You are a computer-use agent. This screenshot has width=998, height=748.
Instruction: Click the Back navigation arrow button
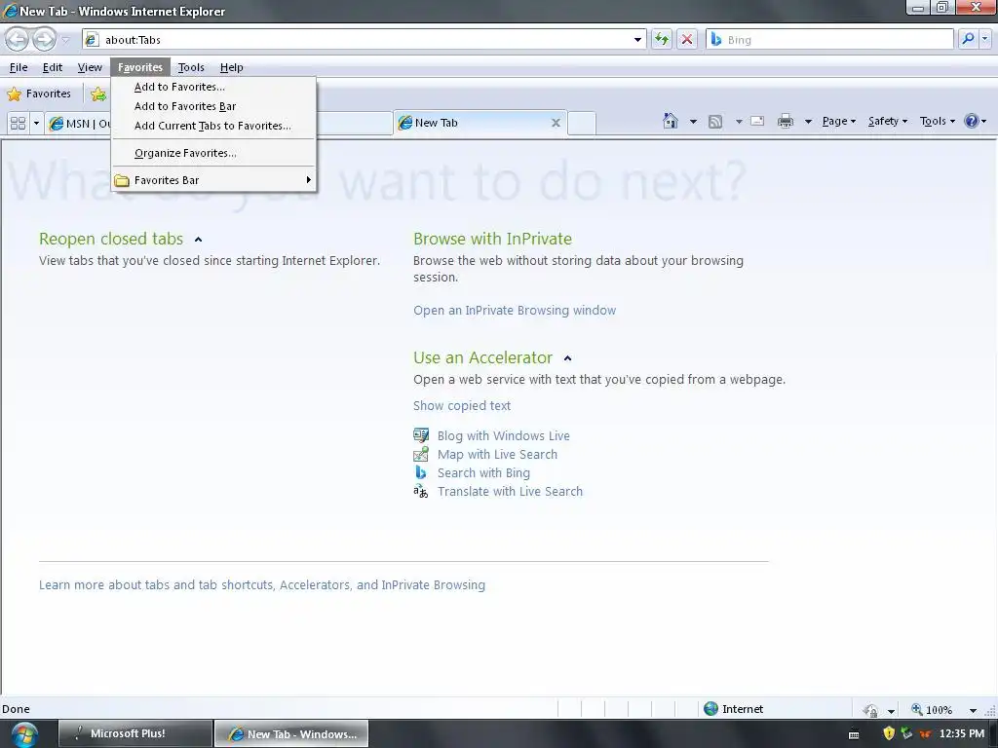coord(18,39)
